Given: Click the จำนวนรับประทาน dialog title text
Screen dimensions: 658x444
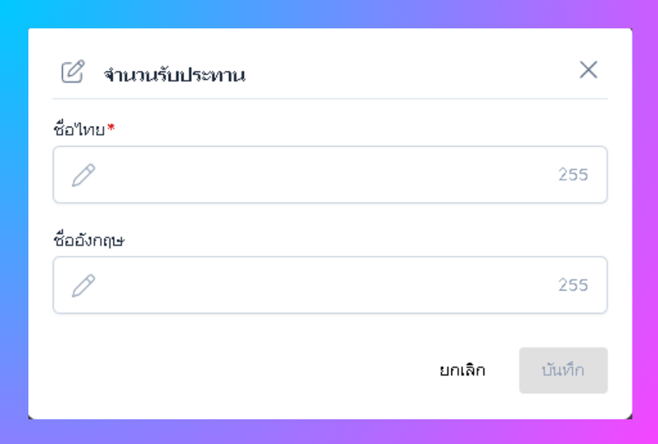Looking at the screenshot, I should tap(174, 75).
